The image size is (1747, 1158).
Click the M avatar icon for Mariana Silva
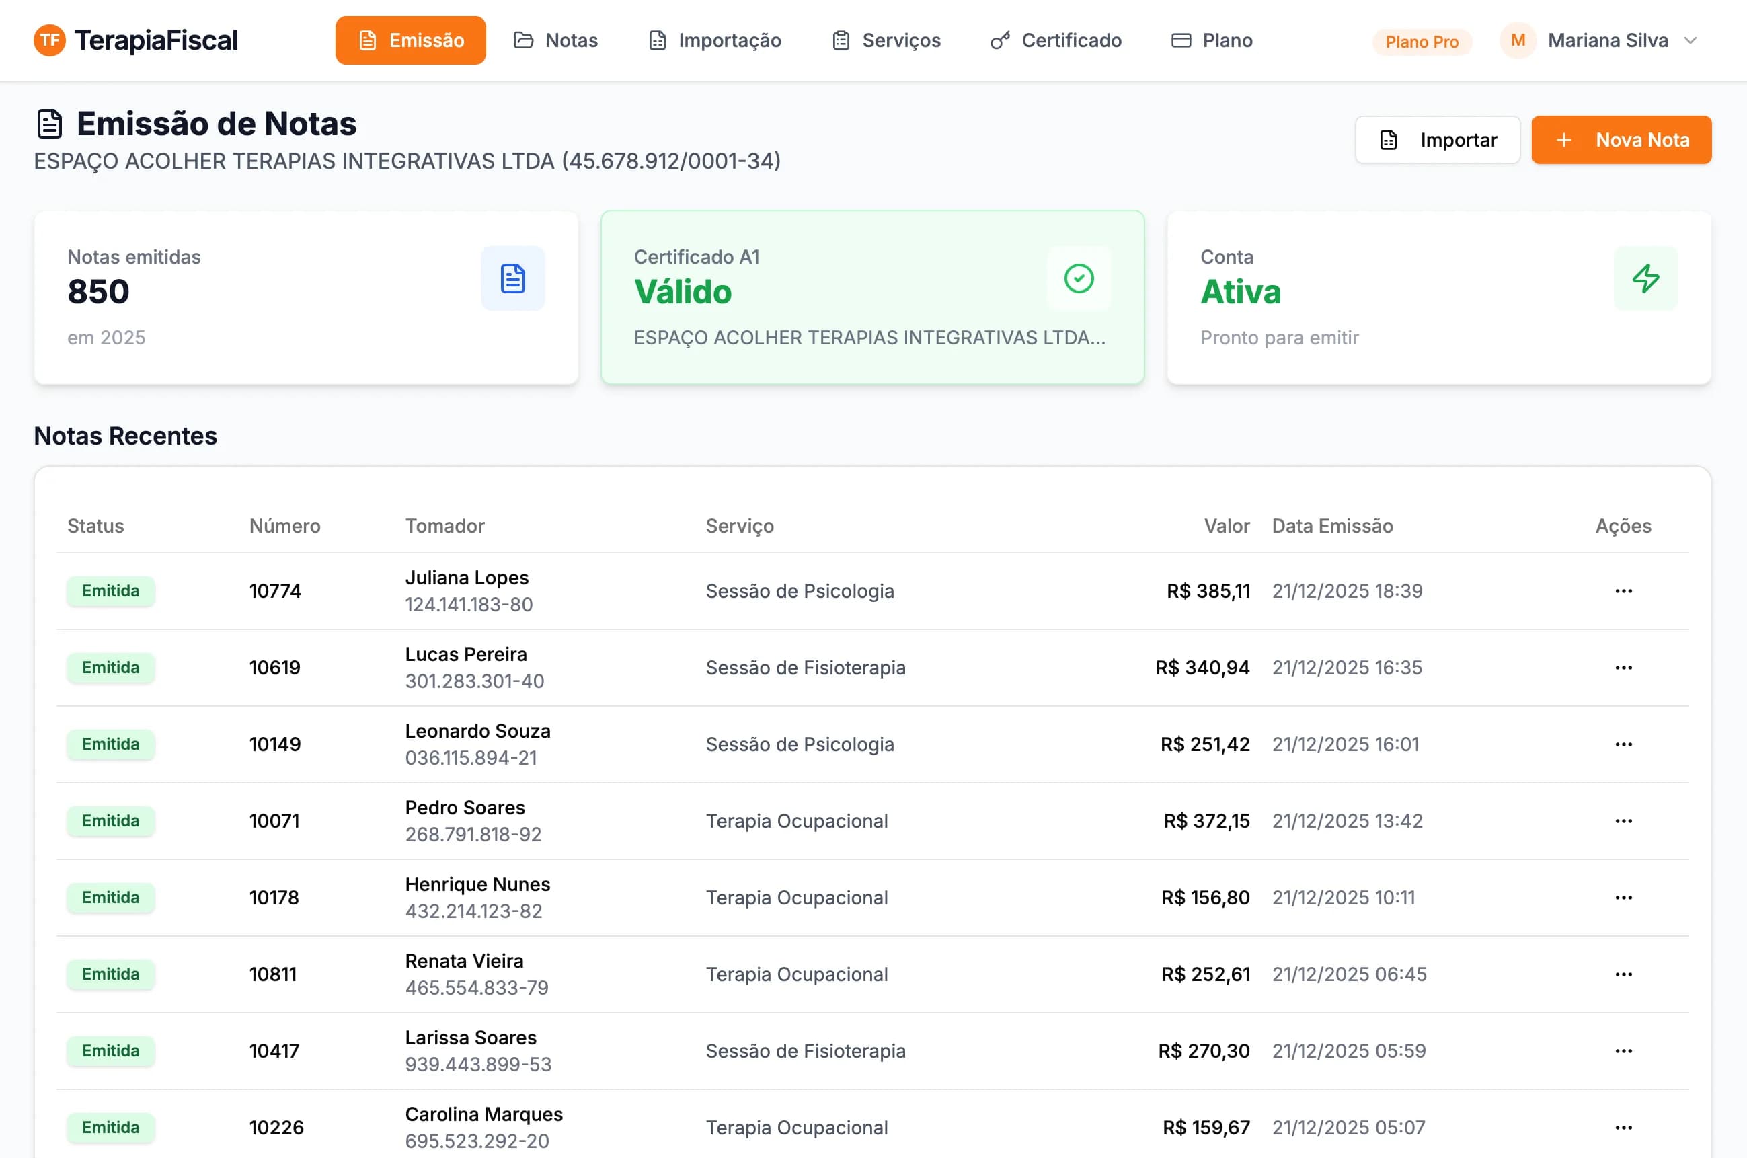point(1518,40)
